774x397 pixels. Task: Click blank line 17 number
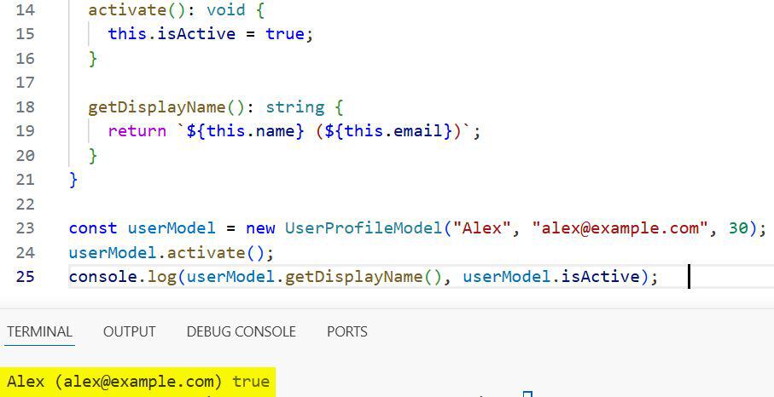[26, 83]
